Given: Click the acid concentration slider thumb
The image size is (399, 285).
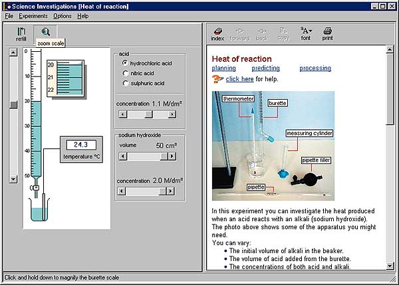Looking at the screenshot, I should (148, 114).
